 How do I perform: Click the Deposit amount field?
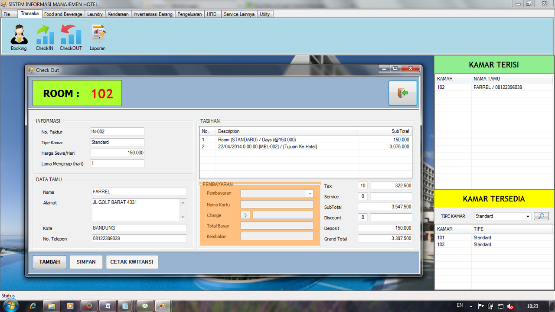(385, 228)
